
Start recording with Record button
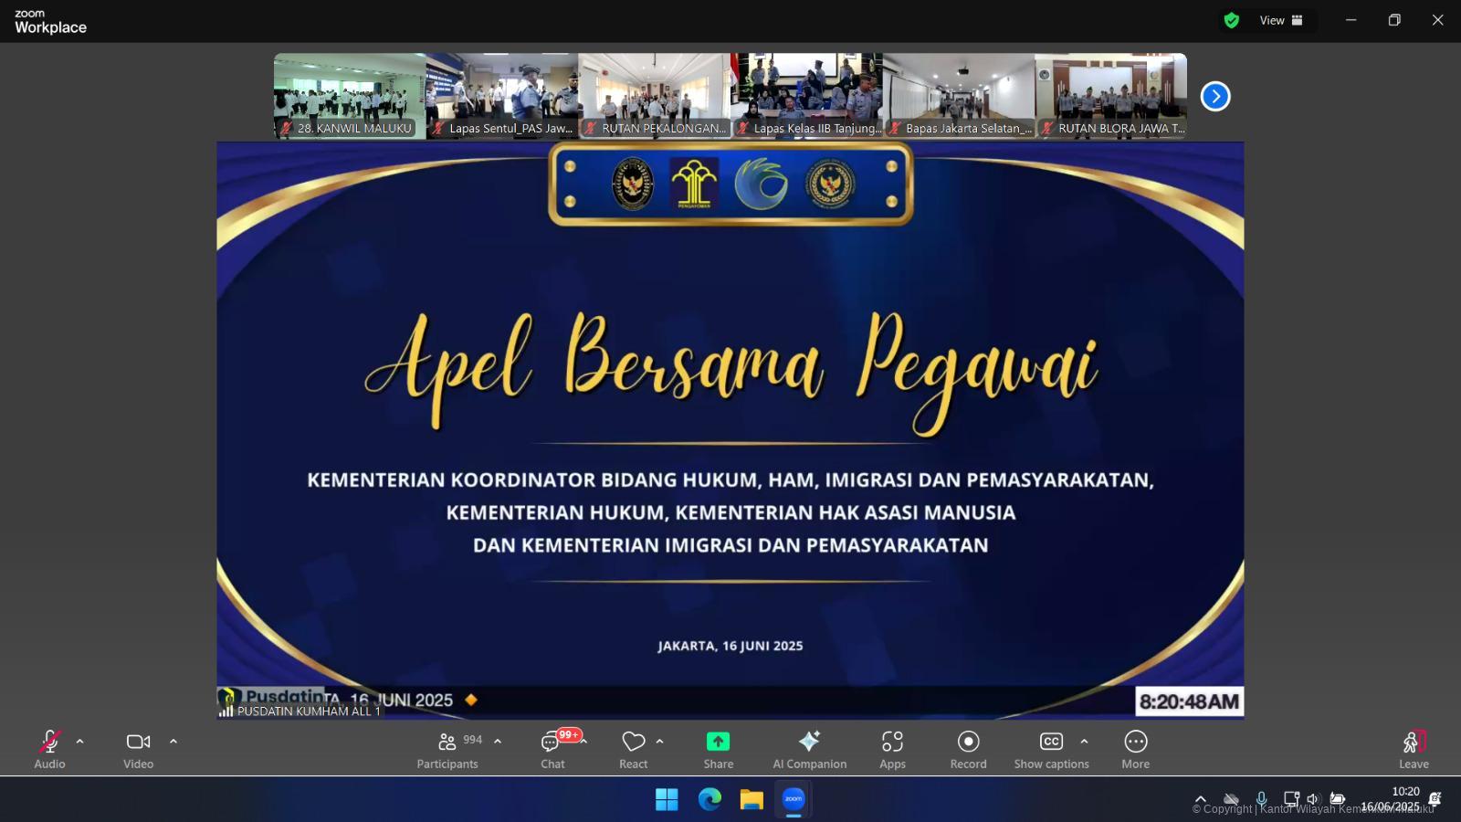click(969, 750)
